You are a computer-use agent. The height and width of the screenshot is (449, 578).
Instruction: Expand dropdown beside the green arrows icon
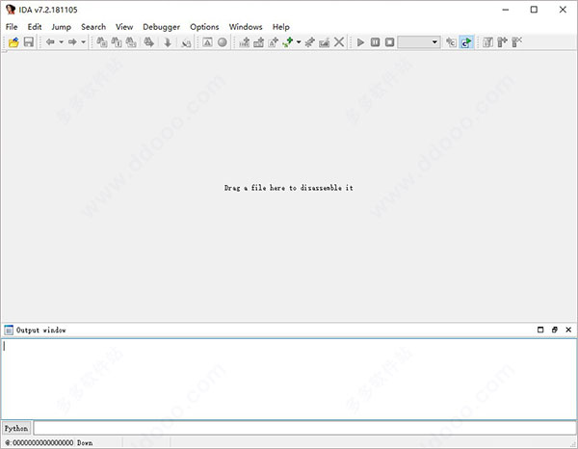tap(299, 42)
